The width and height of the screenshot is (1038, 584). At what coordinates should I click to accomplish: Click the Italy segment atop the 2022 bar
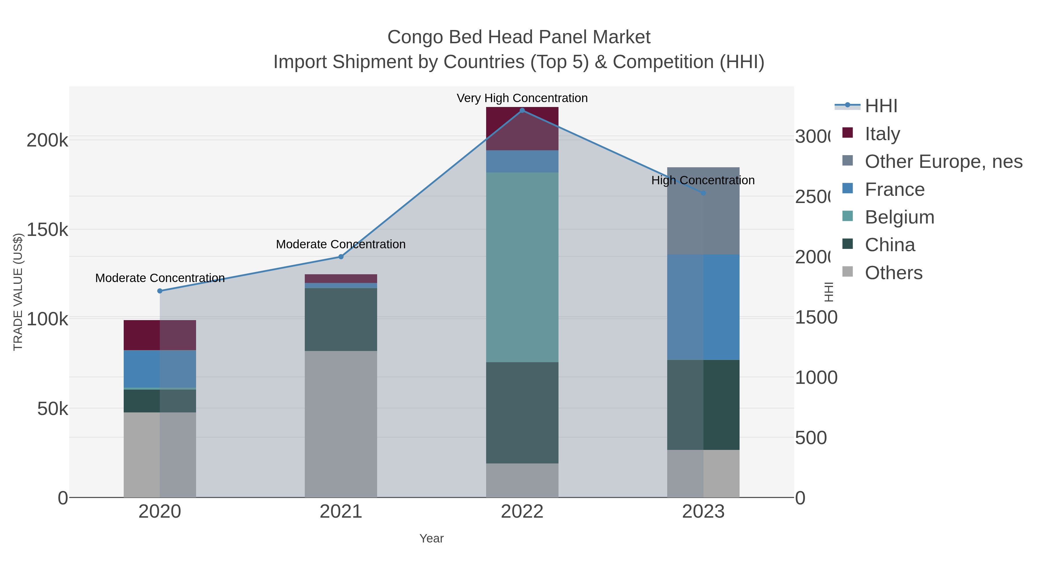pos(522,129)
